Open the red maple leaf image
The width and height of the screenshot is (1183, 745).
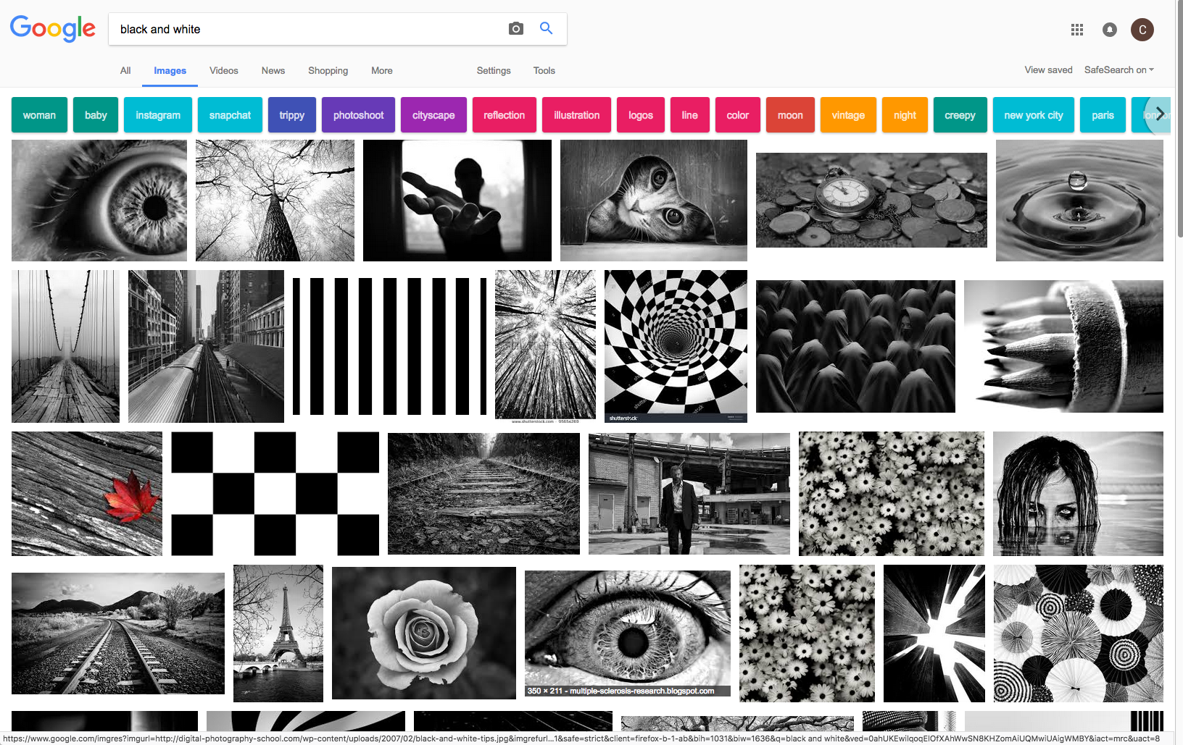pyautogui.click(x=87, y=494)
